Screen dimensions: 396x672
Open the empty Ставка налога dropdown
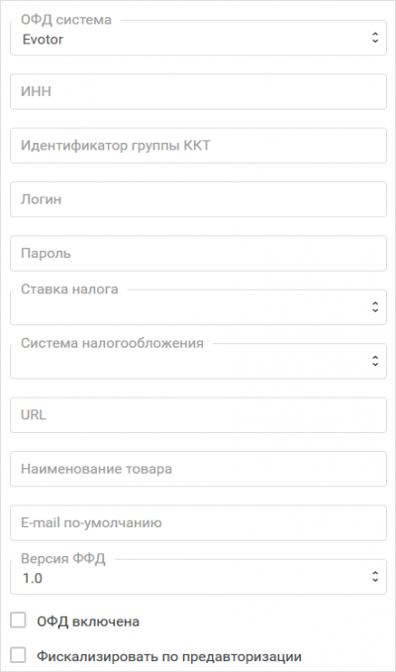pyautogui.click(x=198, y=307)
